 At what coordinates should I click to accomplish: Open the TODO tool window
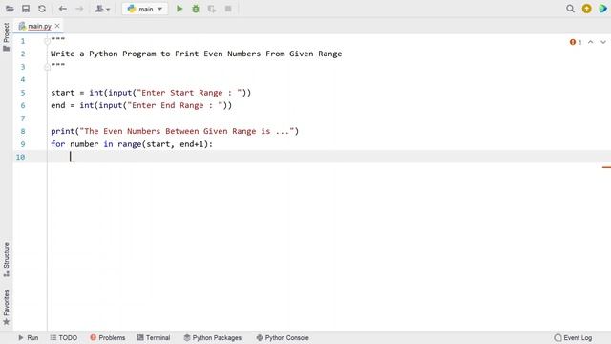(64, 337)
